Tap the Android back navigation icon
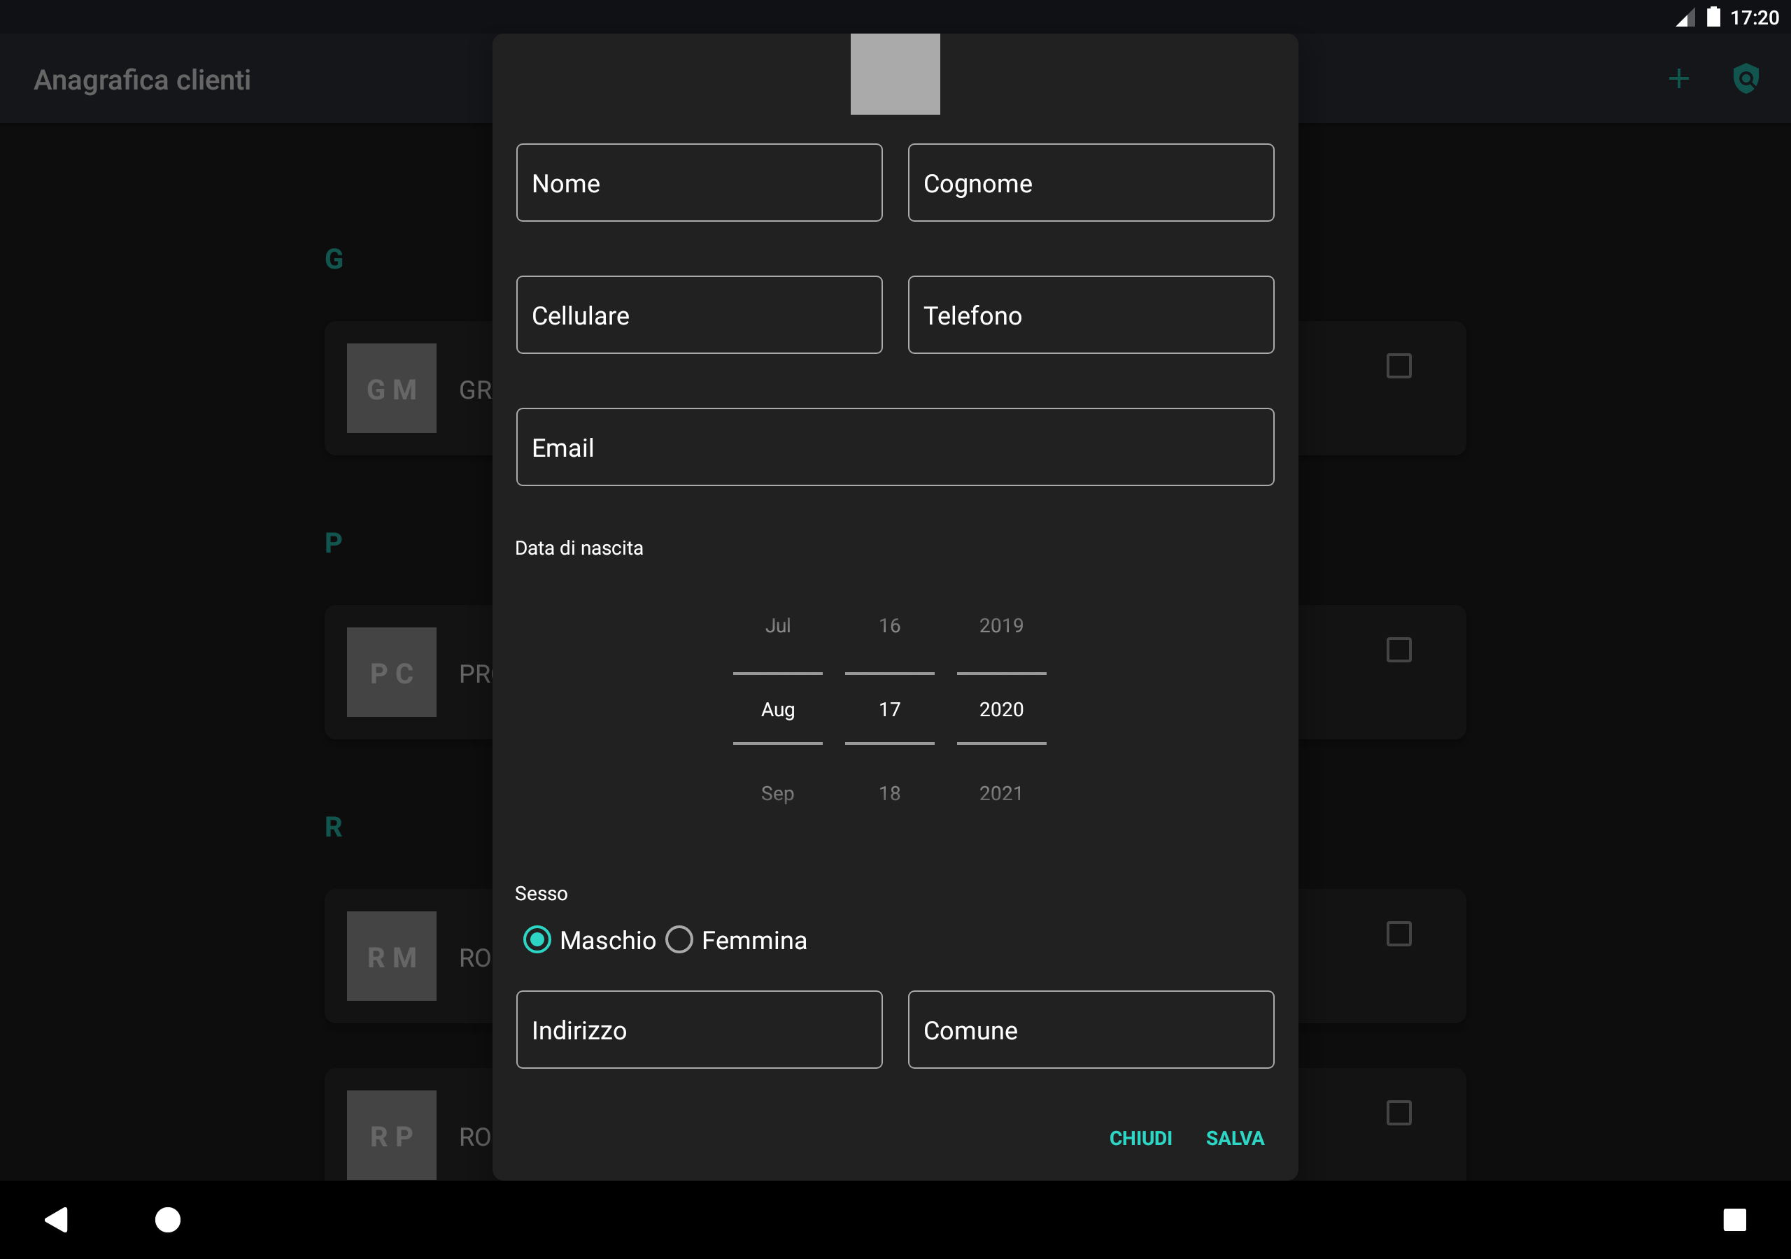 56,1219
